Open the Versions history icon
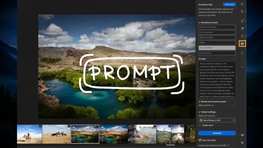Screen dimensions: 263x148 click(x=243, y=53)
